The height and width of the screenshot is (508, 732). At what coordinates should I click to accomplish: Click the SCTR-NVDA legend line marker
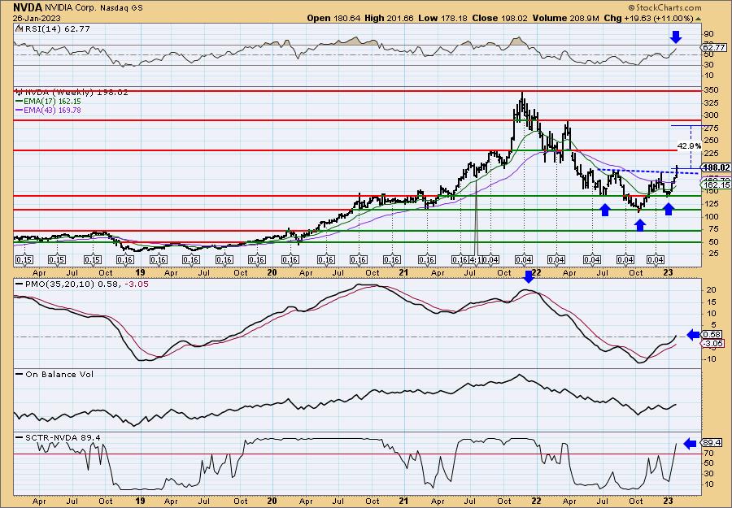[x=20, y=437]
